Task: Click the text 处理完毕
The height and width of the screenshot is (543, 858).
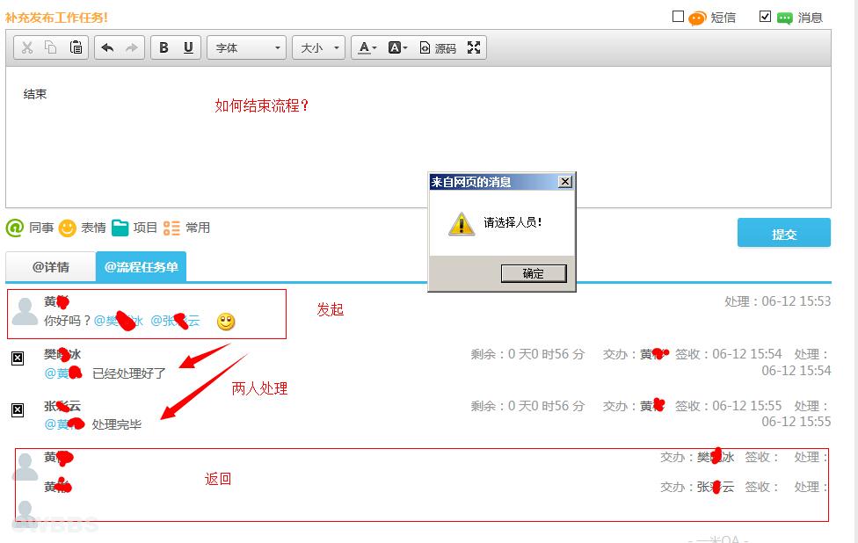Action: click(x=117, y=424)
